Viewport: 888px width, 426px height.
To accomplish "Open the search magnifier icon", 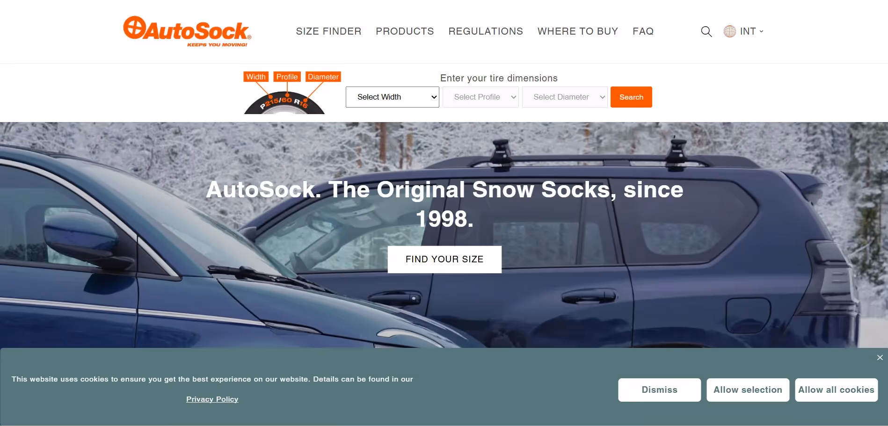I will (706, 31).
